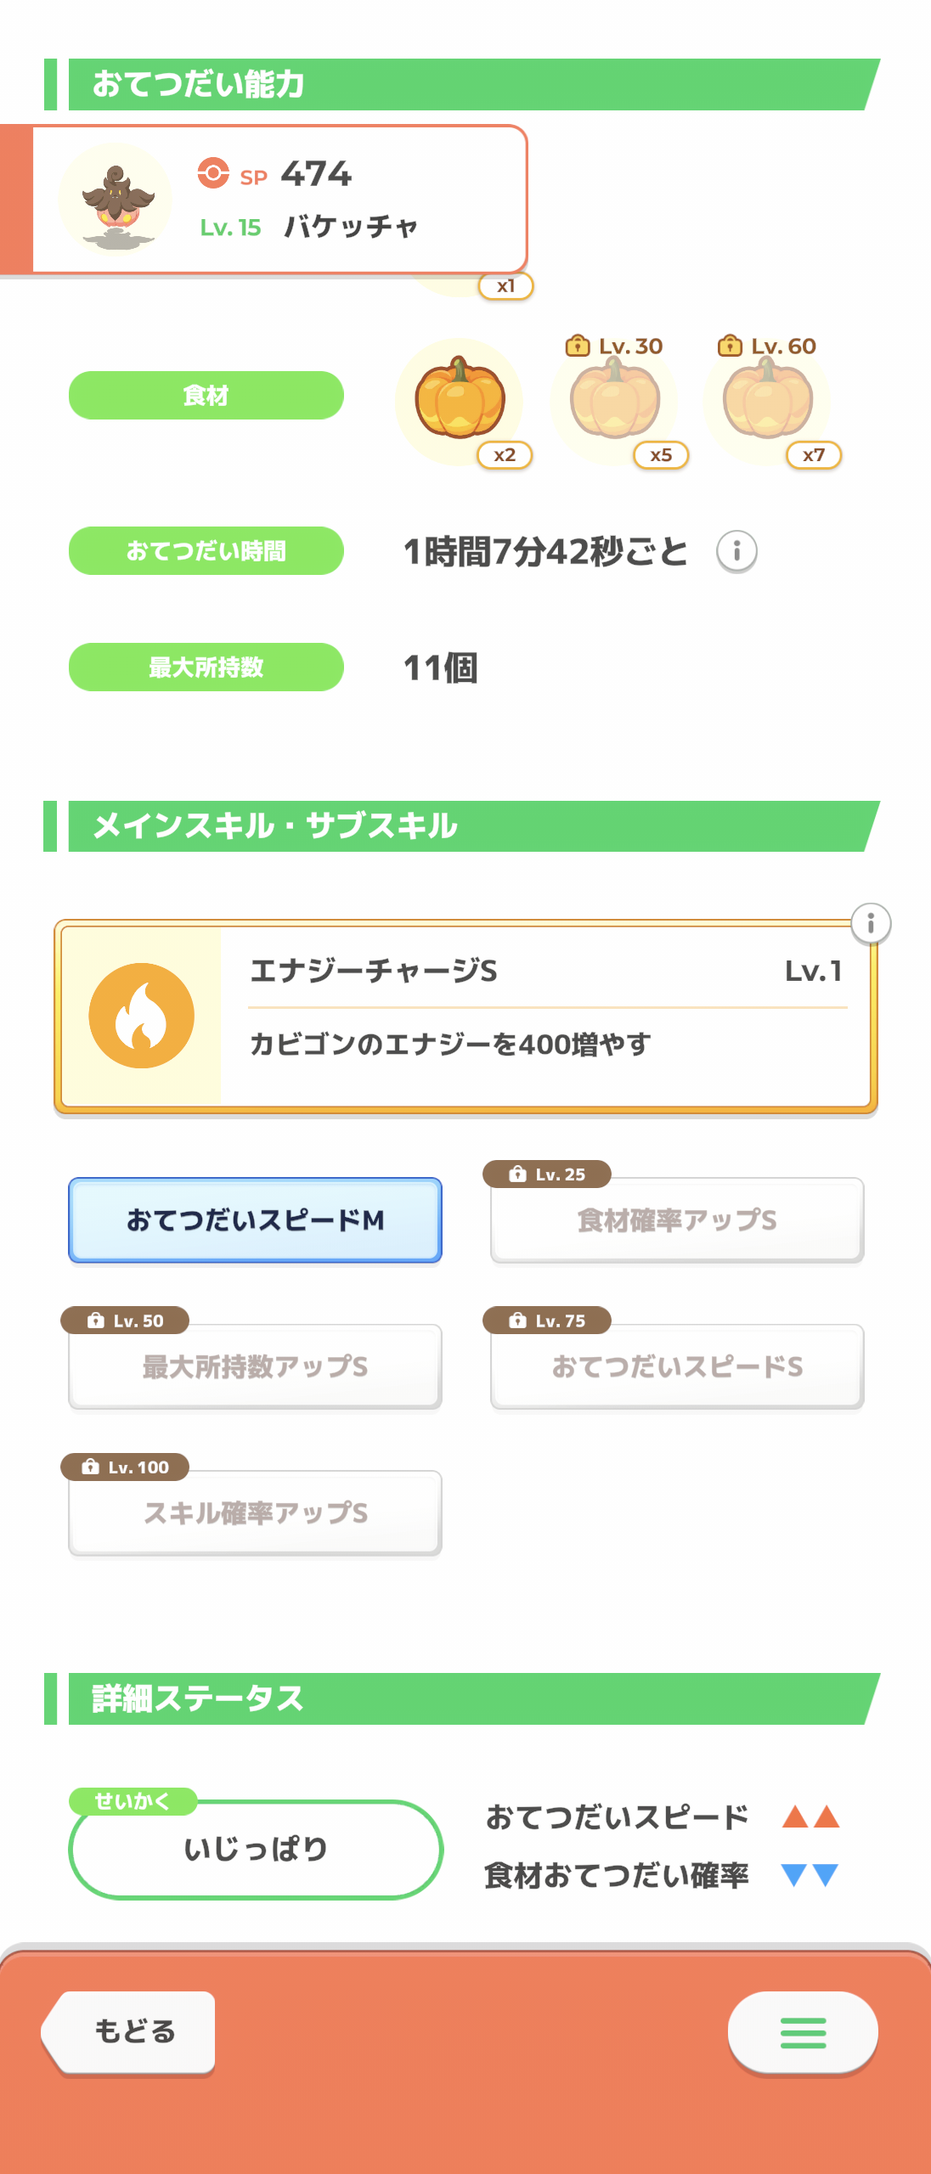Tap the 最大所持数 green label
This screenshot has height=2174, width=931.
click(x=206, y=667)
